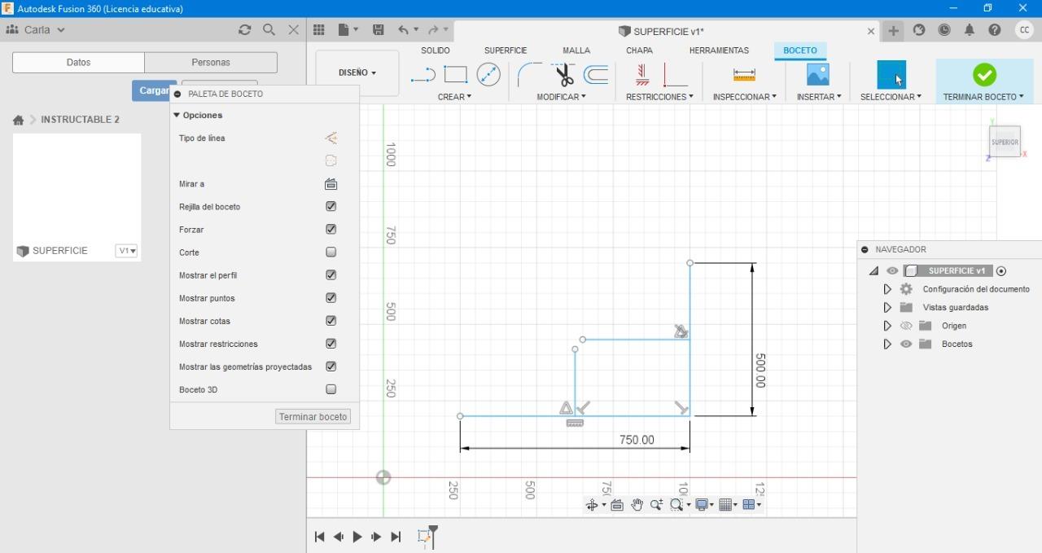Image resolution: width=1042 pixels, height=553 pixels.
Task: Click the Pan hand tool
Action: click(637, 505)
